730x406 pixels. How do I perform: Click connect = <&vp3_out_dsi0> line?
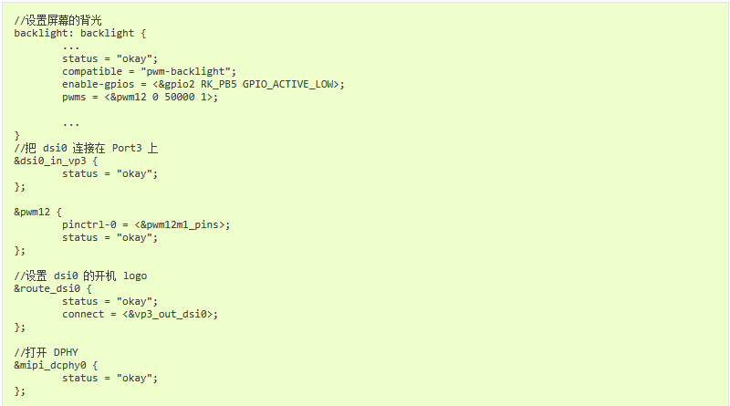(x=140, y=314)
